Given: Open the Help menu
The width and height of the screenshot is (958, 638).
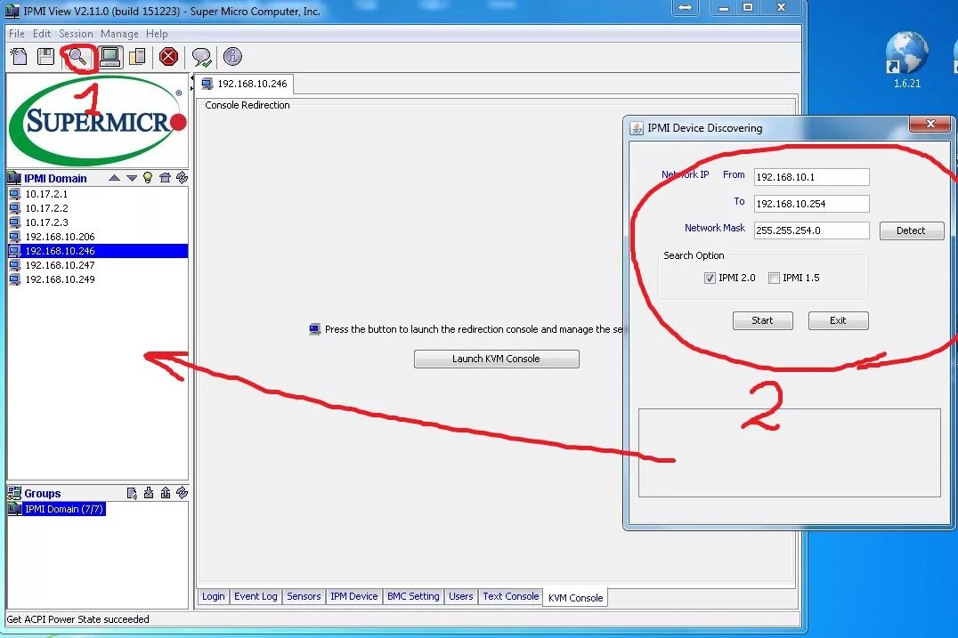Looking at the screenshot, I should [x=157, y=34].
